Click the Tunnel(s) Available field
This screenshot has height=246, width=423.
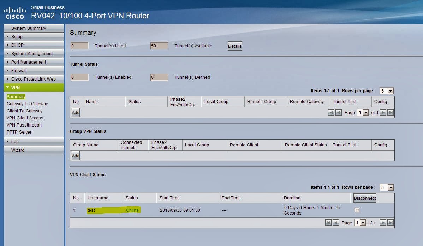tap(159, 46)
